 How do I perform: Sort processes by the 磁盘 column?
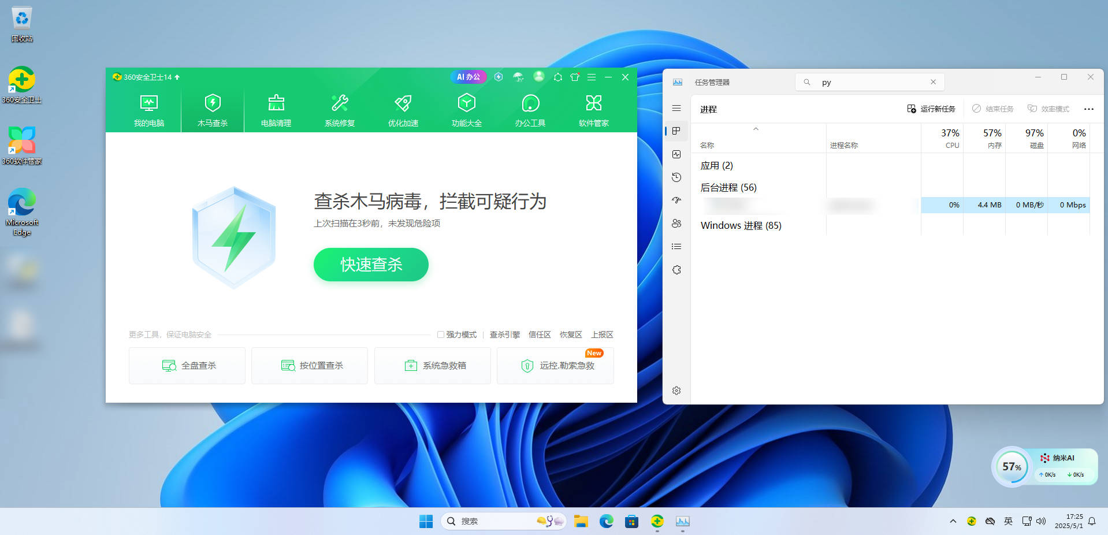click(x=1027, y=139)
